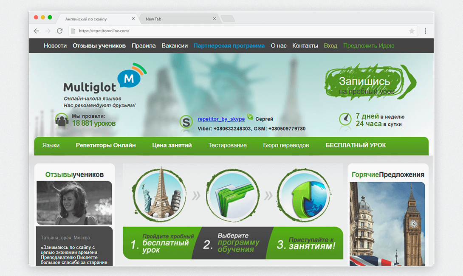Click the page info icon in address bar
The height and width of the screenshot is (276, 463).
(x=73, y=31)
